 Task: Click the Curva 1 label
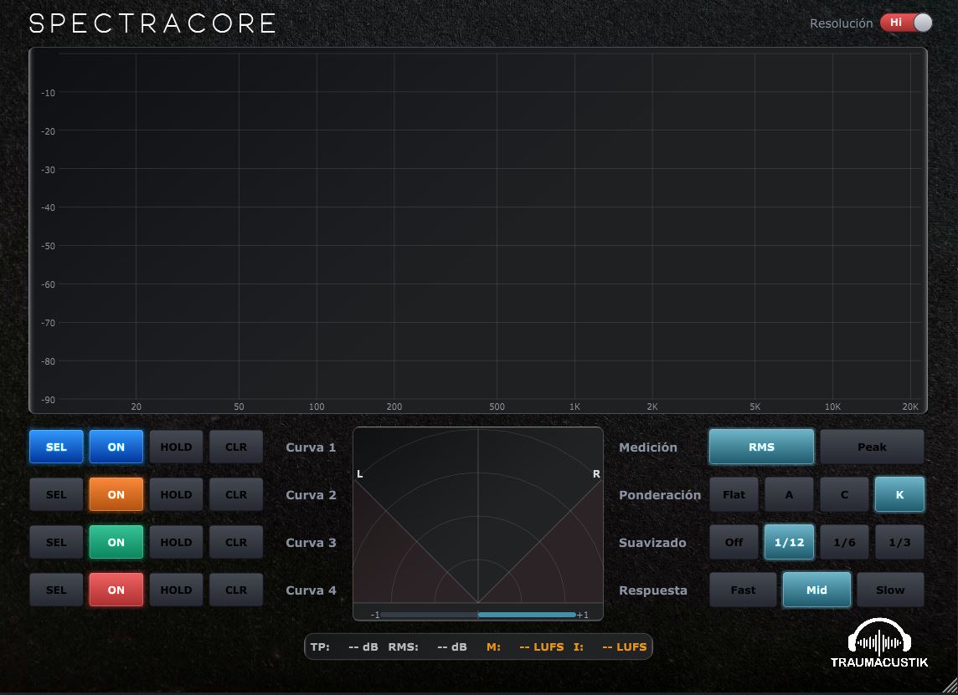(x=311, y=447)
